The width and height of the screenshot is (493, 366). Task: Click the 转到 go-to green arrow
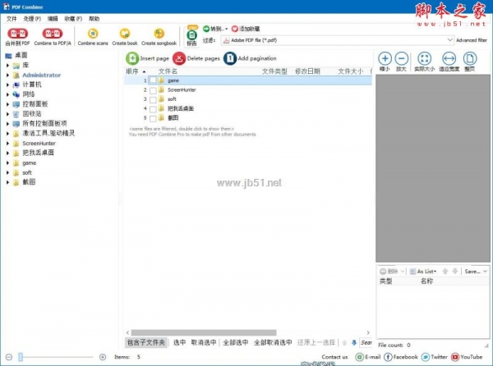coord(206,29)
